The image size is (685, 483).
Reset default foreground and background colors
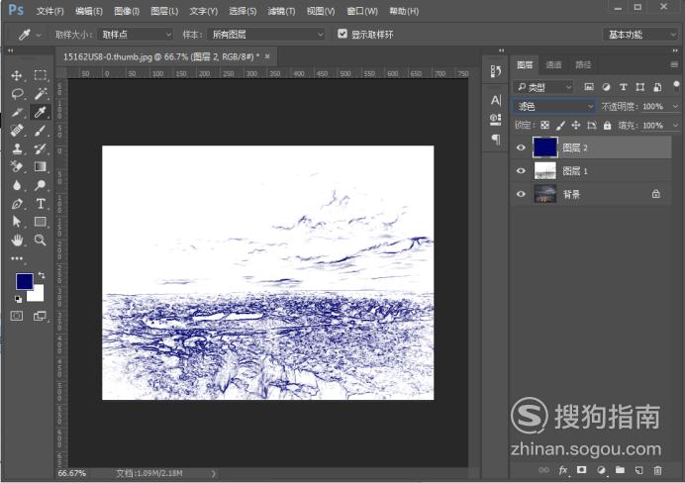18,299
